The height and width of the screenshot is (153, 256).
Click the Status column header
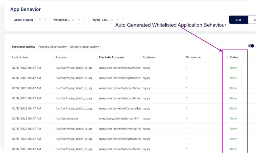click(x=234, y=57)
